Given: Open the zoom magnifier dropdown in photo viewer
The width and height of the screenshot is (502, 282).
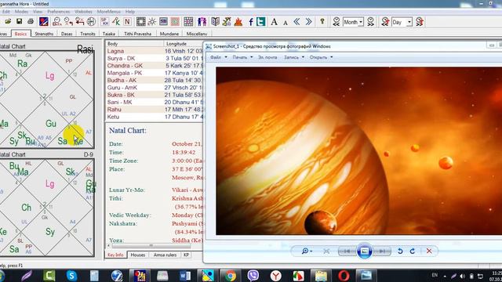Looking at the screenshot, I should (x=307, y=251).
